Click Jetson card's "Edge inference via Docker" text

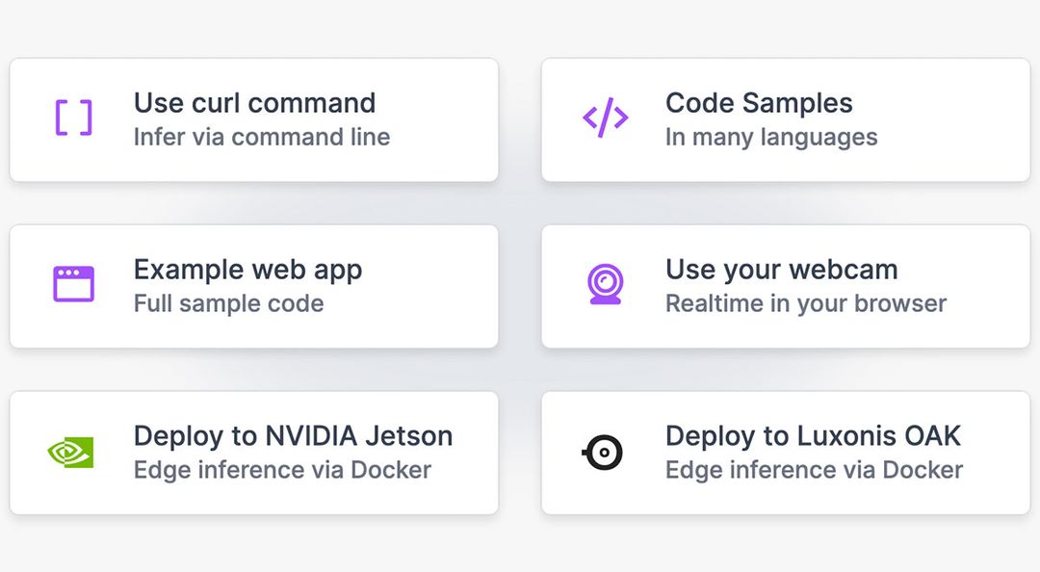click(282, 471)
